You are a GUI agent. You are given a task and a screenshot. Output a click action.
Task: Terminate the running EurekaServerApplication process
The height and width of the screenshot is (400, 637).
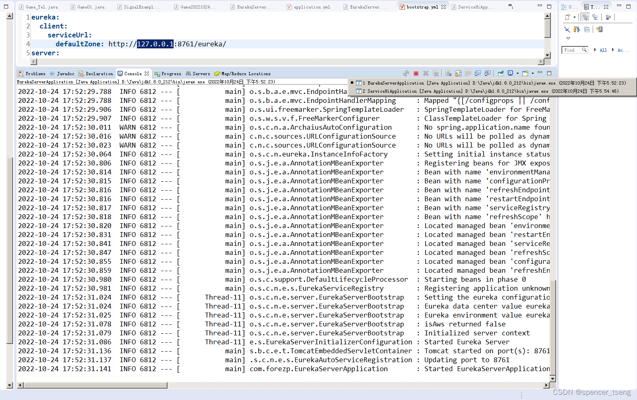click(x=416, y=73)
